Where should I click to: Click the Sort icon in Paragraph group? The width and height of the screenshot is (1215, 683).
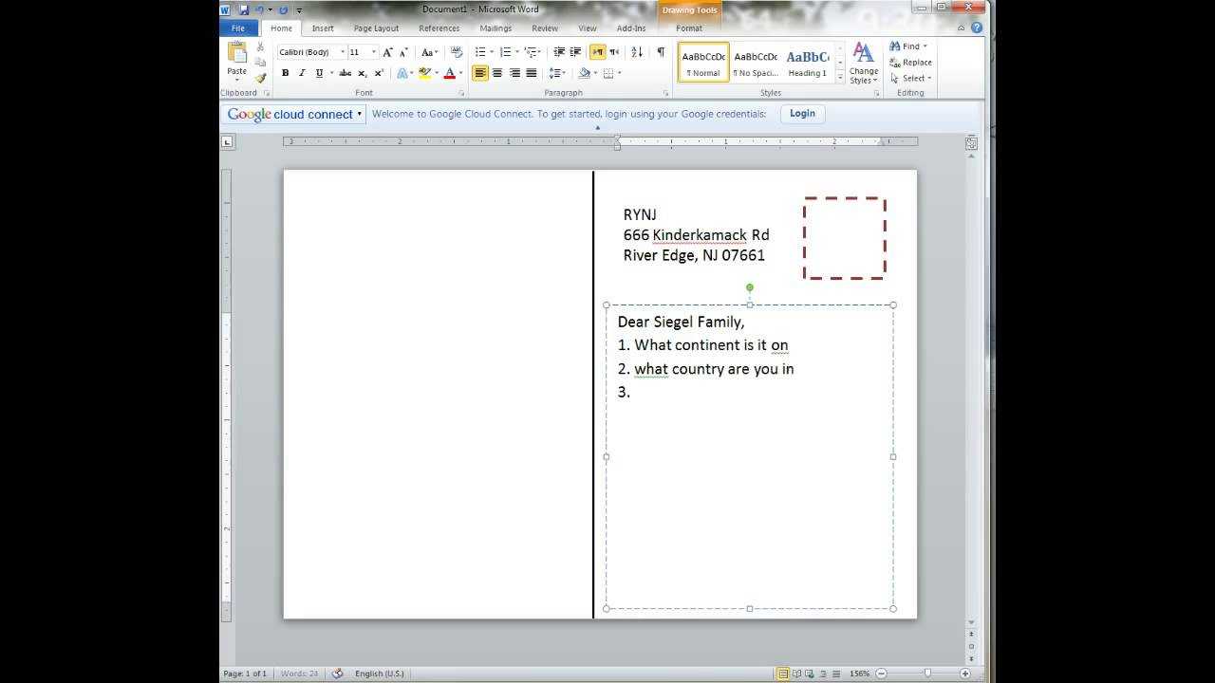[637, 52]
